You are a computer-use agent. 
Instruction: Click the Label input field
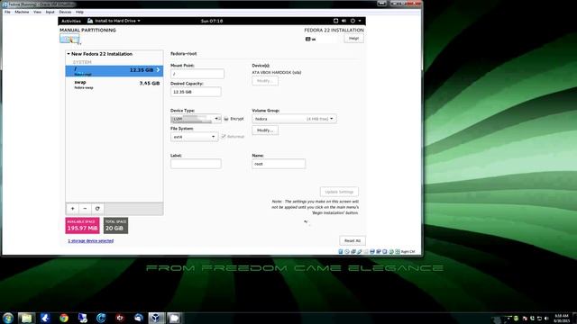196,164
